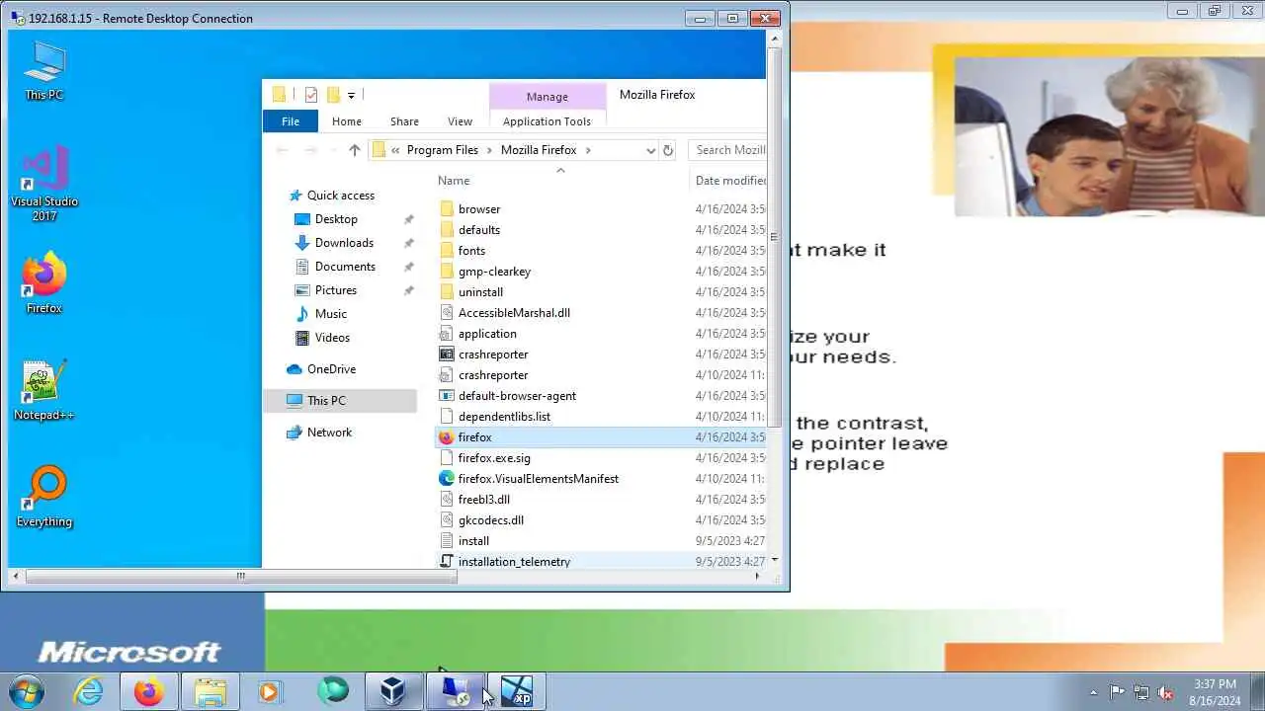The image size is (1265, 711).
Task: Click muted volume tray icon
Action: pos(1166,692)
